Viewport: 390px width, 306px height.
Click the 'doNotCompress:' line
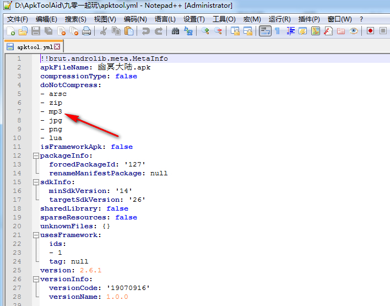pos(71,85)
